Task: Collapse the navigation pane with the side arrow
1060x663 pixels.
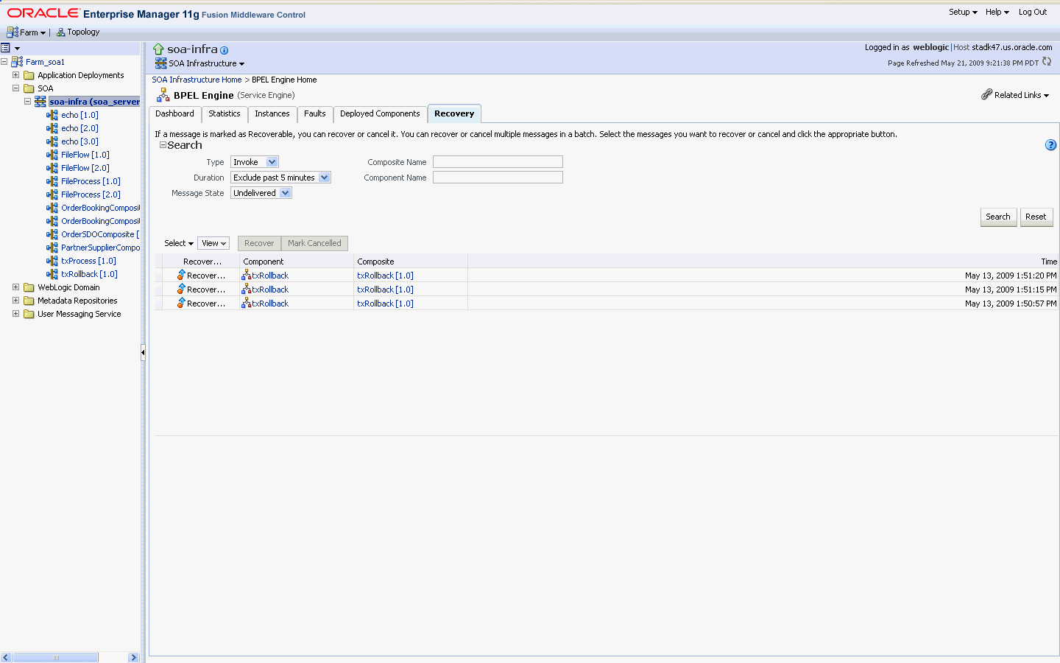Action: point(142,352)
